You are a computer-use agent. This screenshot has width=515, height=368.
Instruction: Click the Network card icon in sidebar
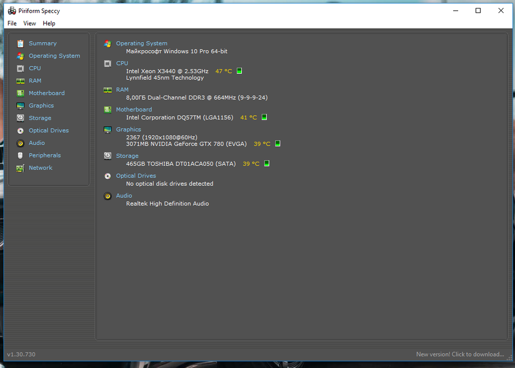point(20,168)
